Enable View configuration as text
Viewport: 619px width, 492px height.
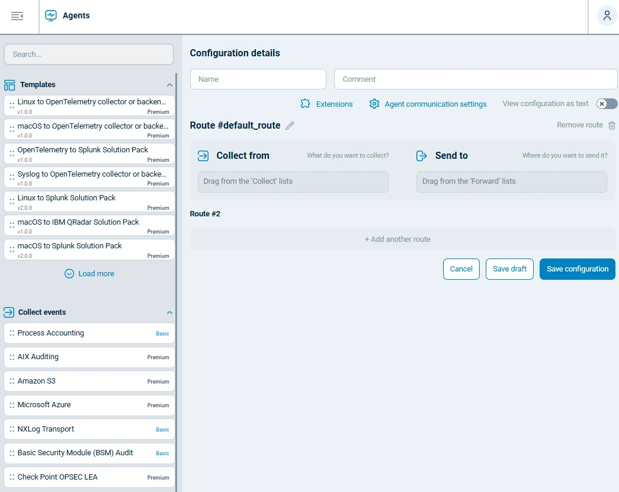click(606, 104)
